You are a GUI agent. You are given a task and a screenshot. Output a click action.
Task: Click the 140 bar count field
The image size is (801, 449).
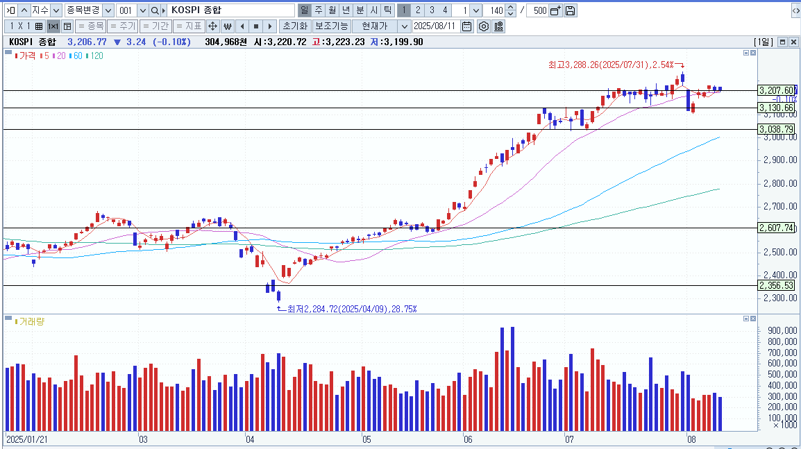tap(494, 10)
